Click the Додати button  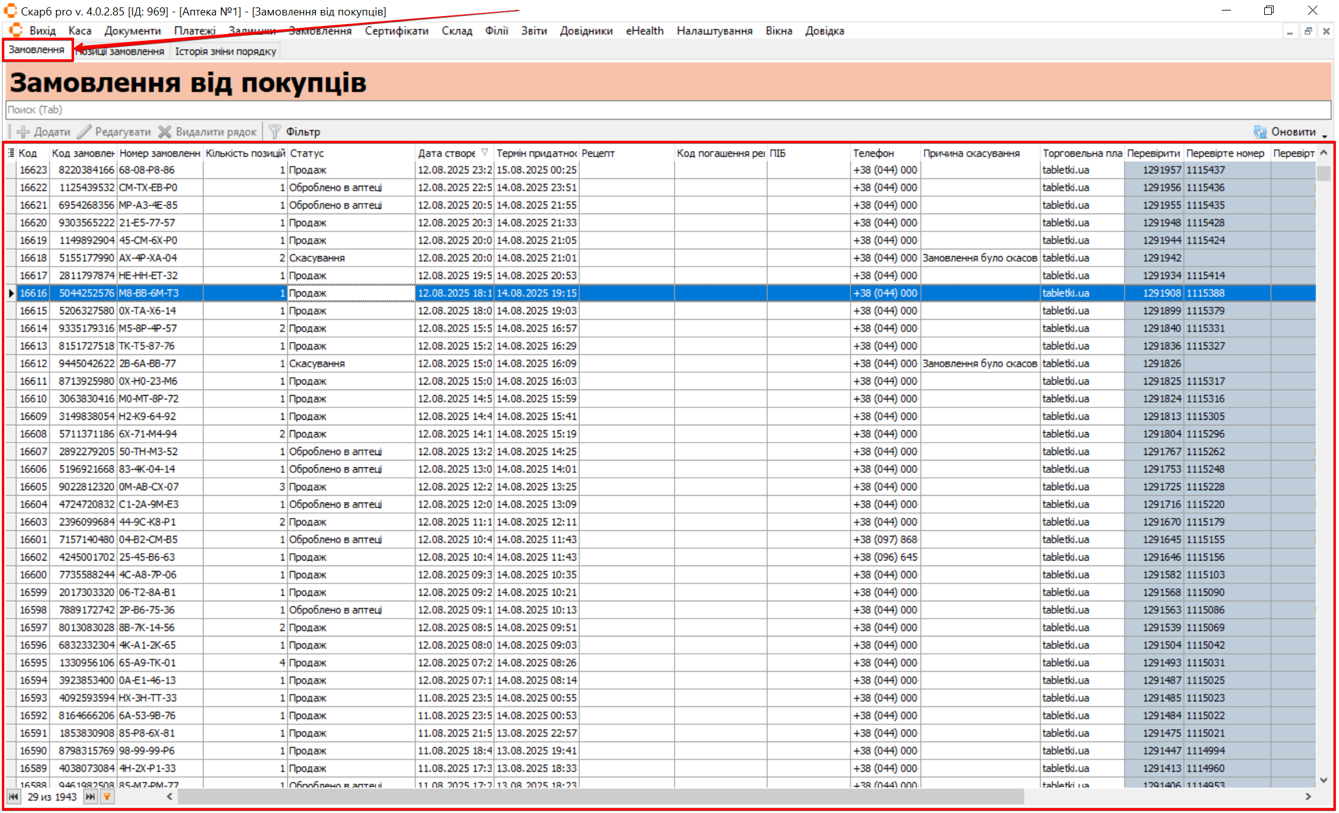pyautogui.click(x=44, y=131)
